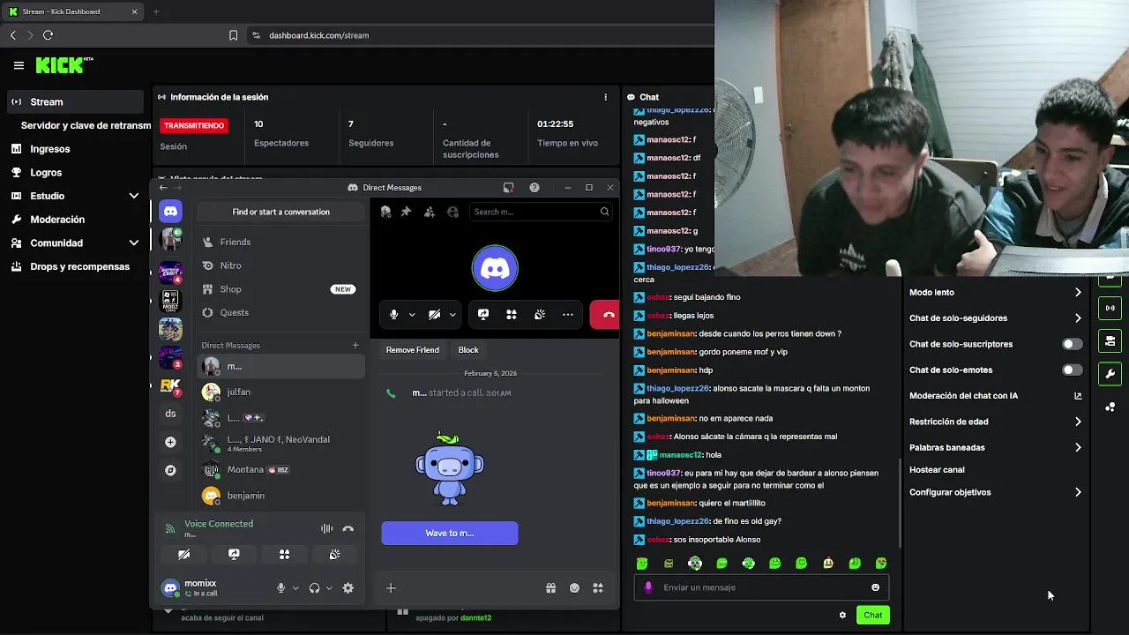Screen dimensions: 1129x635
Task: Mute microphone in the Discord call controls
Action: tap(393, 314)
